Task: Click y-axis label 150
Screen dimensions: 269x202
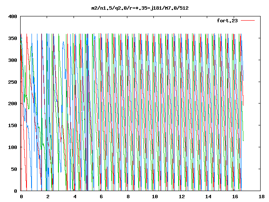Action: coord(13,125)
